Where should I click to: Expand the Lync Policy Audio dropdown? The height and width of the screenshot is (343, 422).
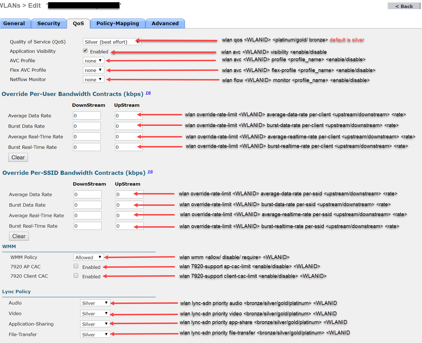click(x=95, y=303)
